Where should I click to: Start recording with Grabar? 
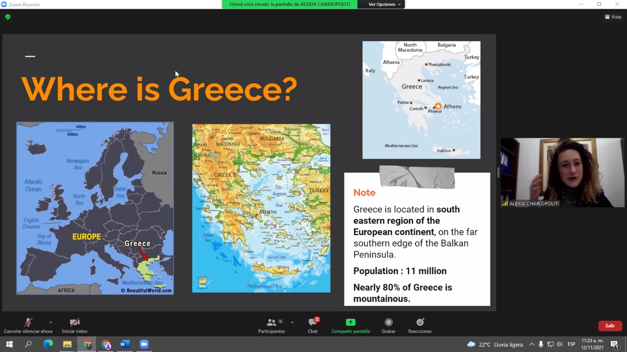(x=388, y=326)
